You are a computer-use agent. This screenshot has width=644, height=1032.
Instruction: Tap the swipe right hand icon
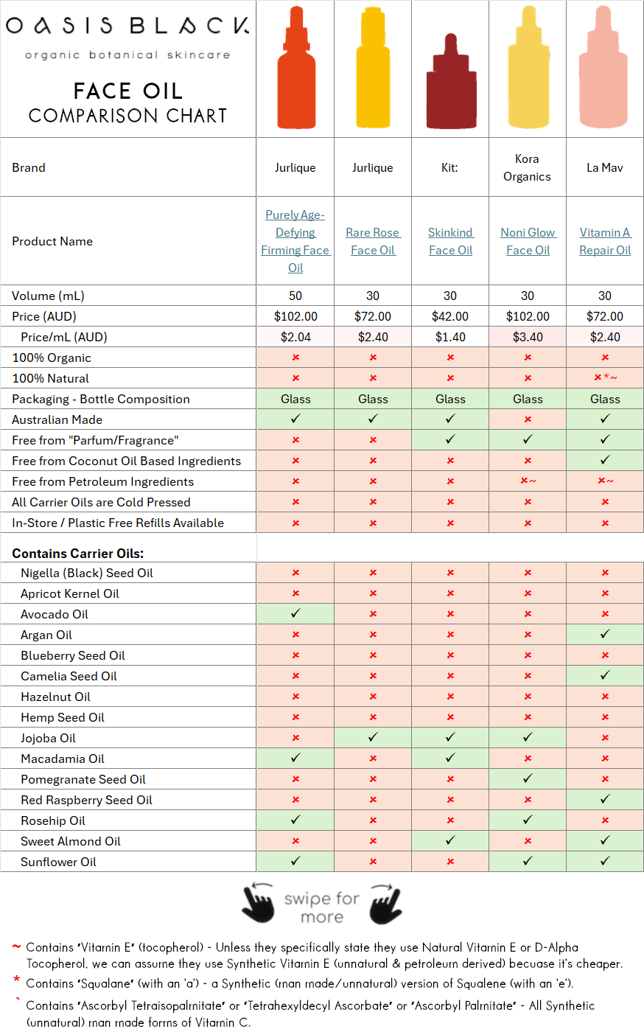tap(385, 903)
